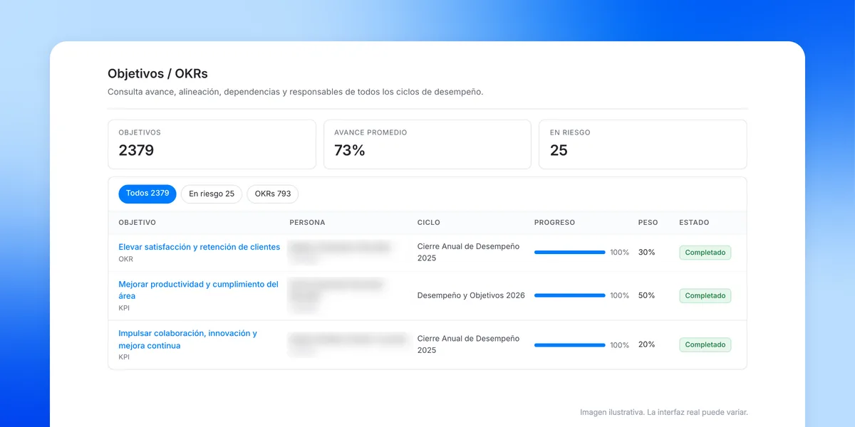The height and width of the screenshot is (427, 855).
Task: Click the progress bar in the Mejorar productividad row
Action: (x=570, y=295)
